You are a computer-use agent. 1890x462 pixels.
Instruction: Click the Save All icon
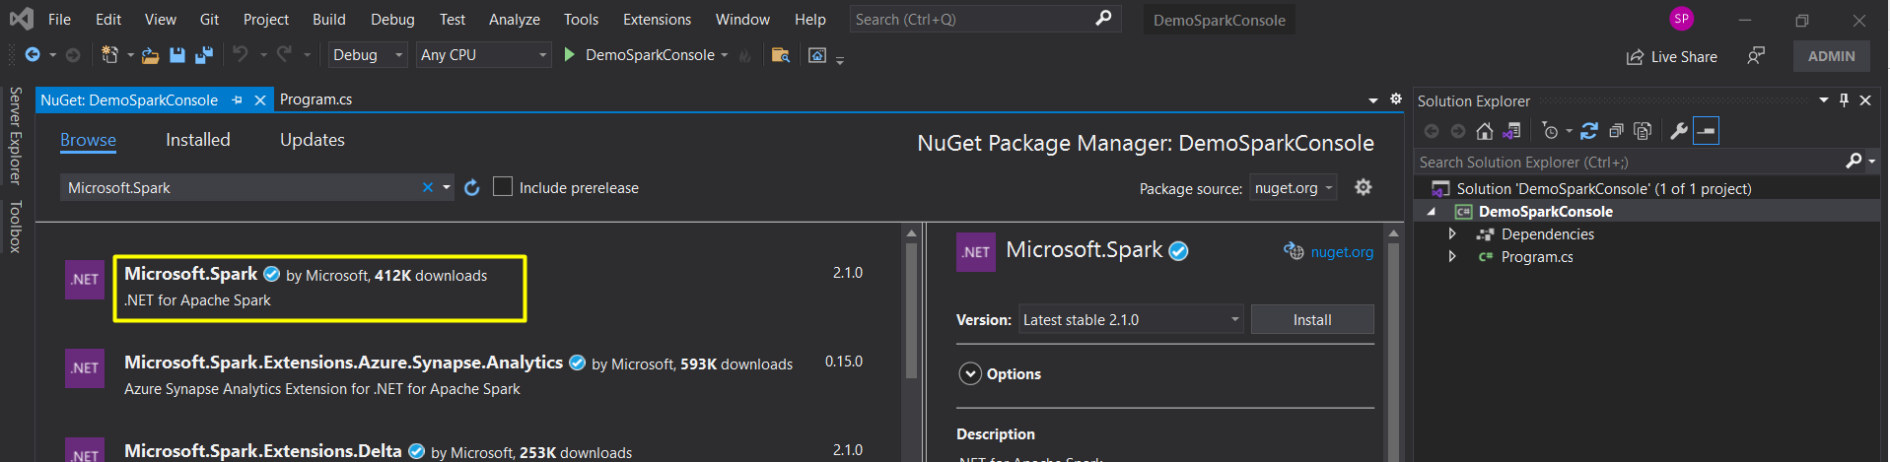click(204, 55)
